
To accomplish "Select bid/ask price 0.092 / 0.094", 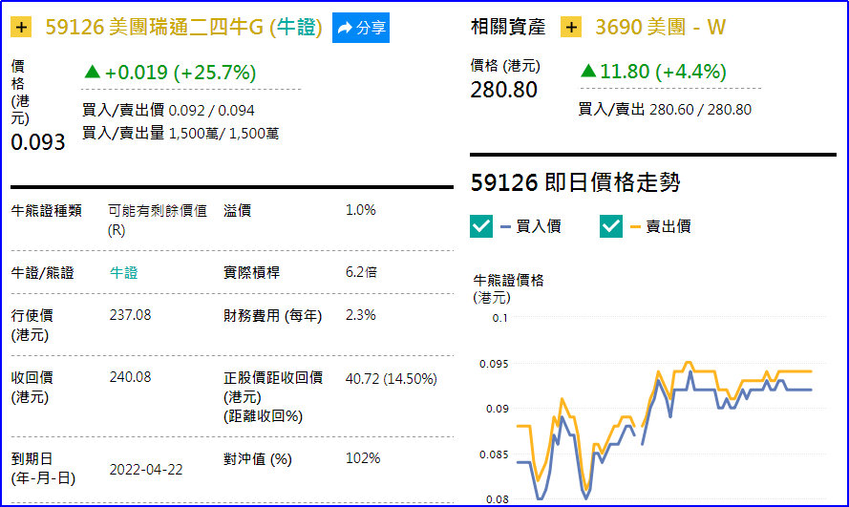I will [x=211, y=111].
